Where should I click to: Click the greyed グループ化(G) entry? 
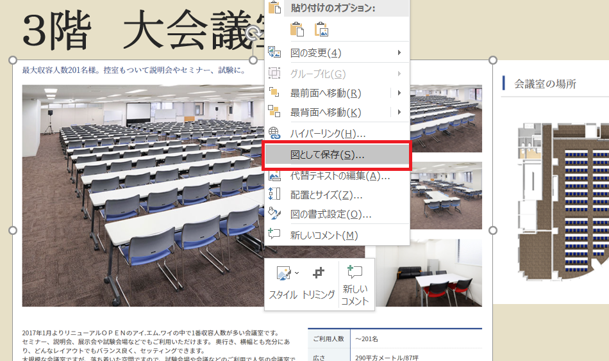(x=337, y=74)
